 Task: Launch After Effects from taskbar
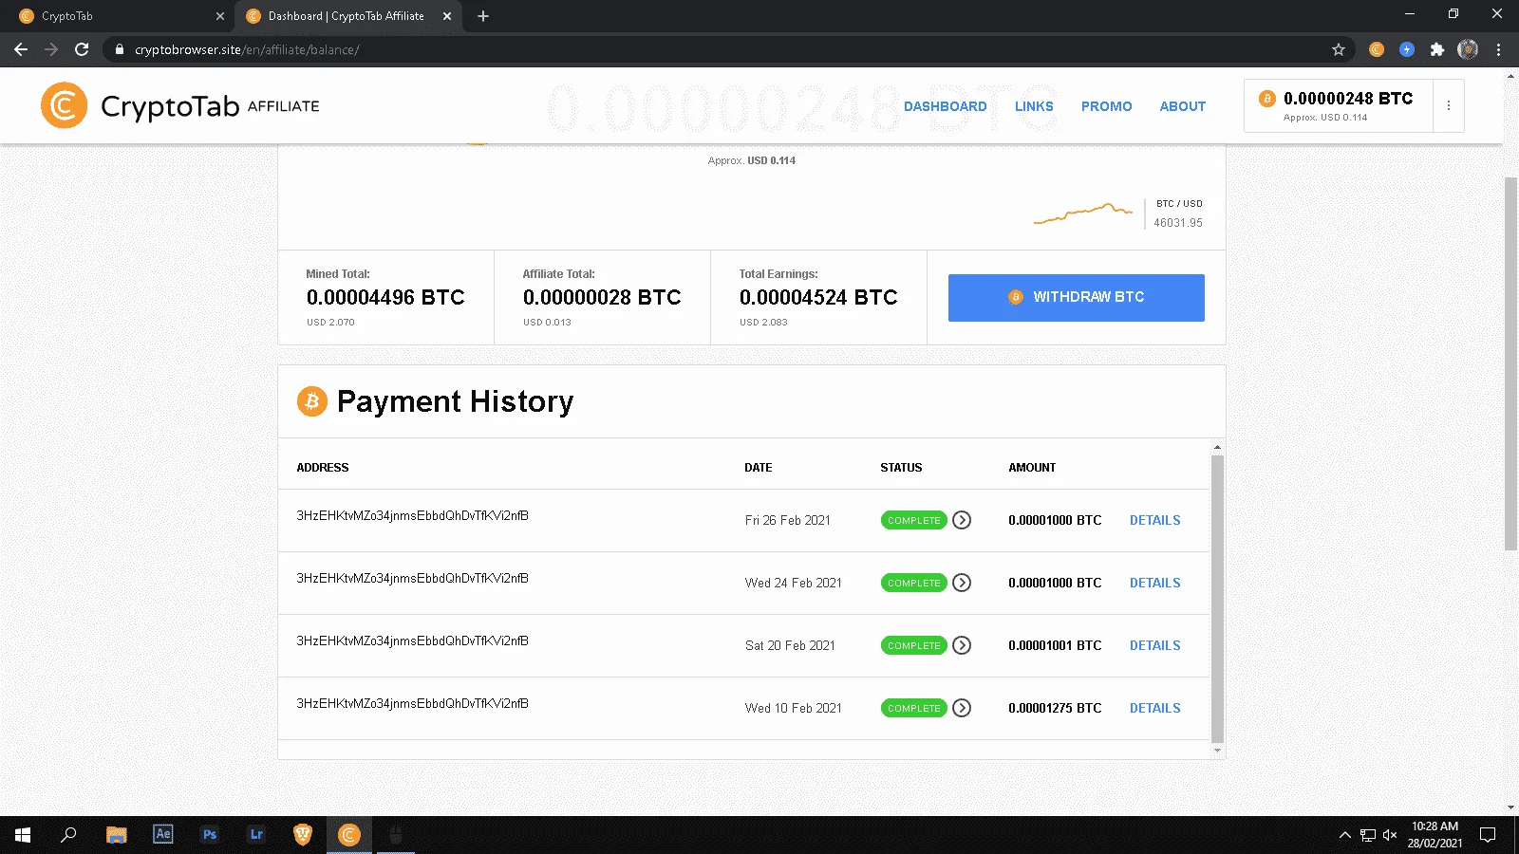click(163, 835)
